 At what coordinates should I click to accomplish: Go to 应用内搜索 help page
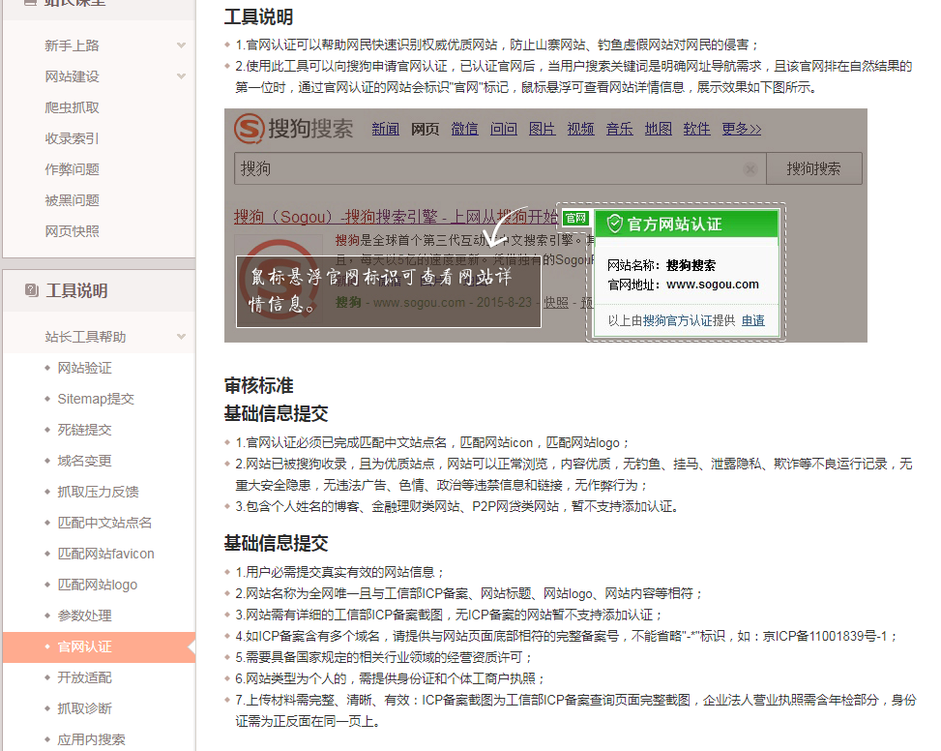click(x=91, y=739)
